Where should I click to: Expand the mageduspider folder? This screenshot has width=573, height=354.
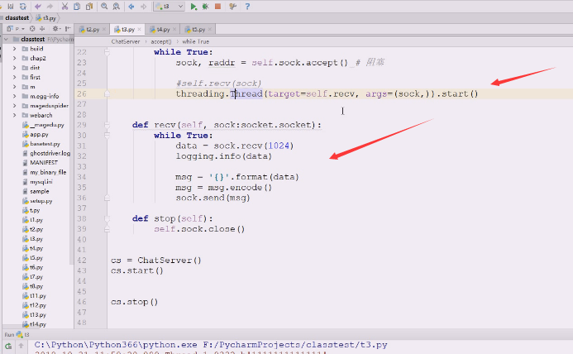point(14,106)
